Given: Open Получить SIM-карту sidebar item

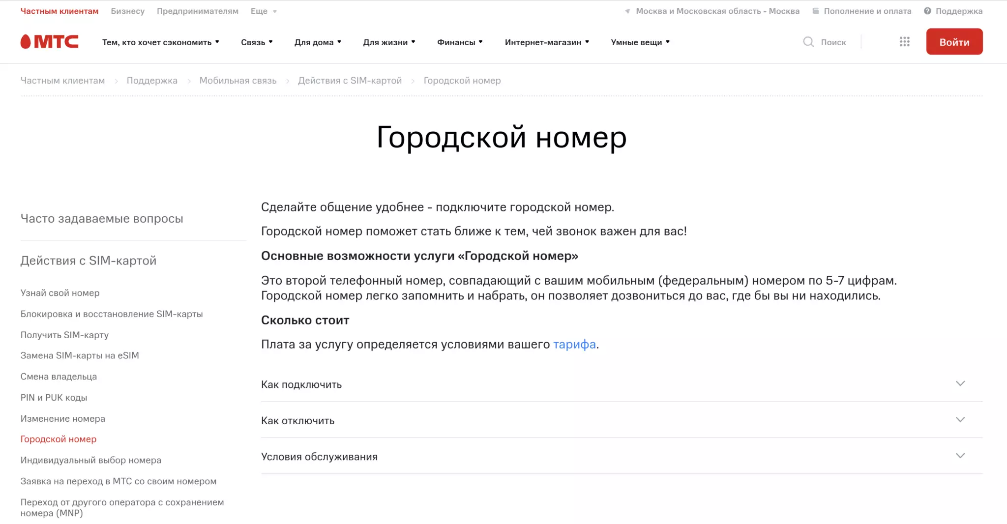Looking at the screenshot, I should click(x=64, y=335).
